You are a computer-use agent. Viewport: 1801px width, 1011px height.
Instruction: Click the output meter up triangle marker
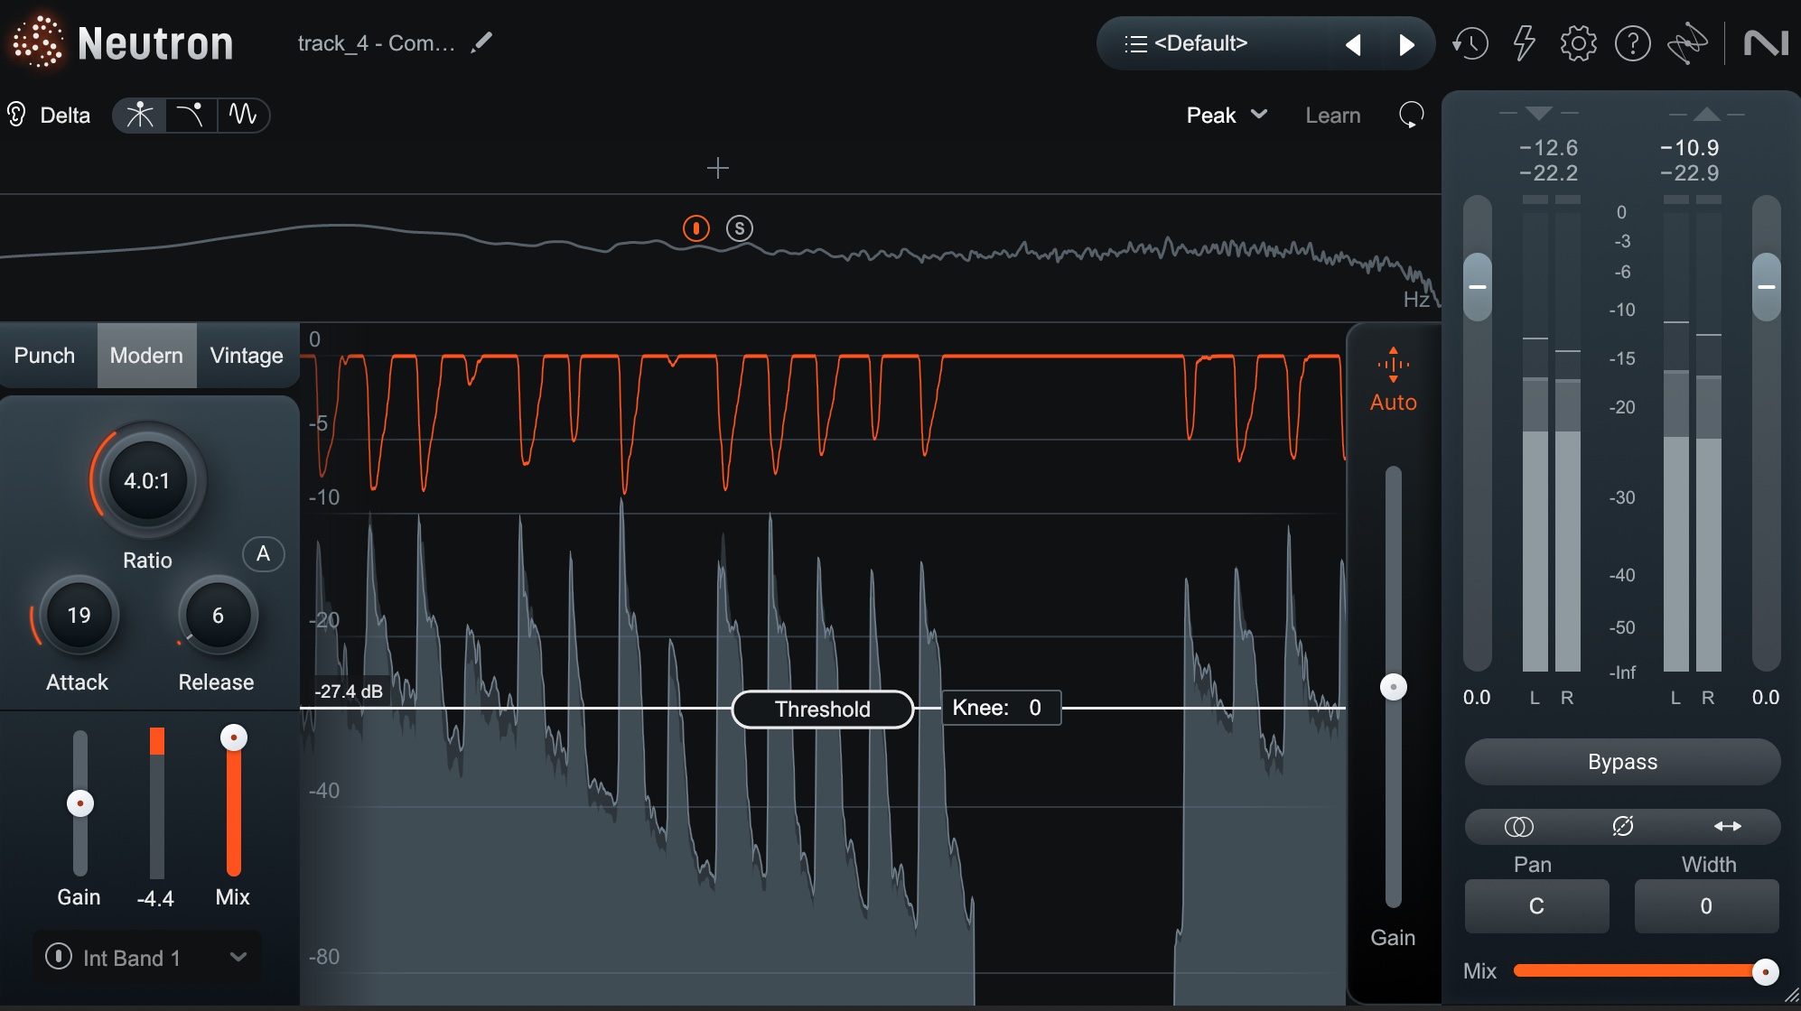click(1706, 113)
